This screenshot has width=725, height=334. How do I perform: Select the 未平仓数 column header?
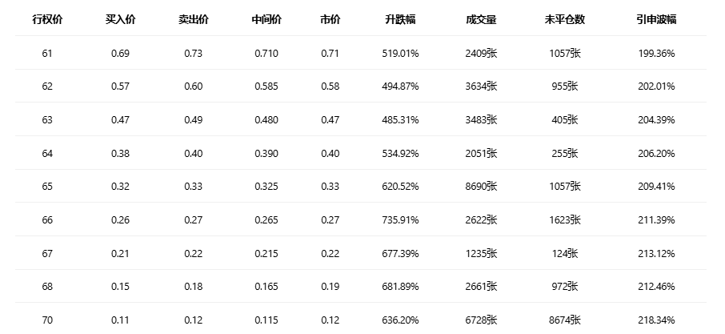tap(565, 19)
